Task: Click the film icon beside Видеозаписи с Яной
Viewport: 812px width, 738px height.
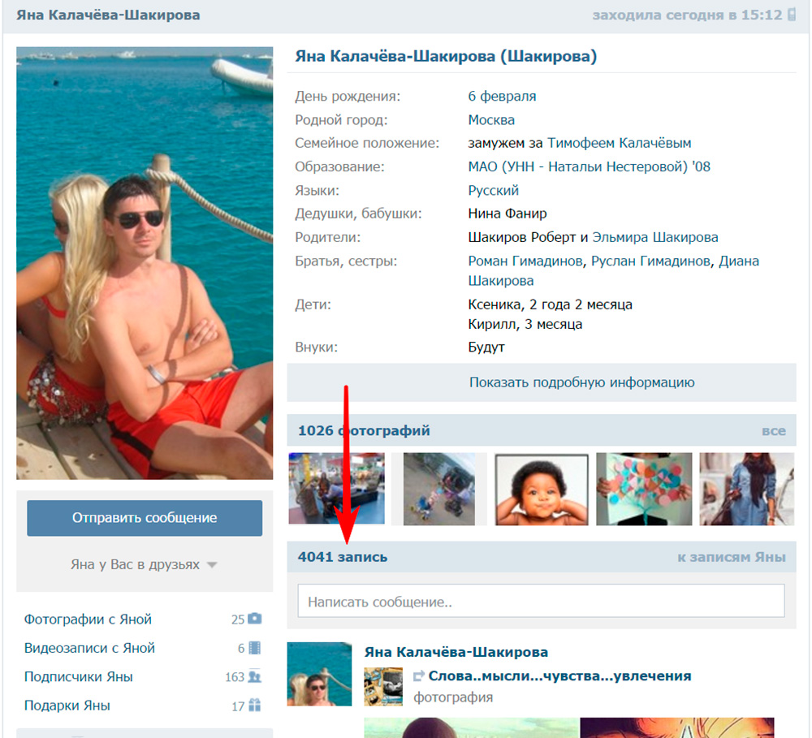Action: tap(255, 648)
